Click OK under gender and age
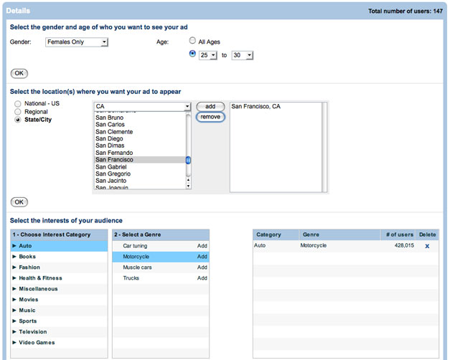This screenshot has height=360, width=452. (19, 73)
